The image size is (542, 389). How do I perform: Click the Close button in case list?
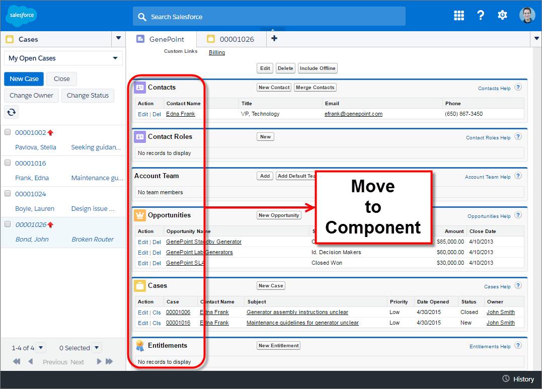(61, 79)
